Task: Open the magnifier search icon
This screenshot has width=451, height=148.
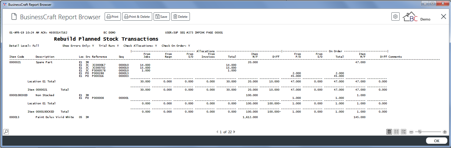Action: [x=6, y=132]
